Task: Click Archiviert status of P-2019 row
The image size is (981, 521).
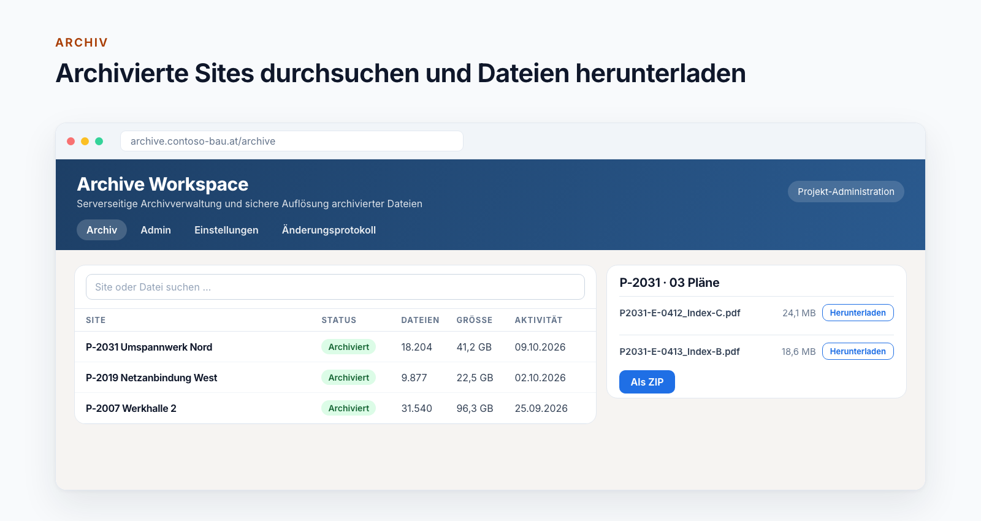Action: [x=348, y=378]
